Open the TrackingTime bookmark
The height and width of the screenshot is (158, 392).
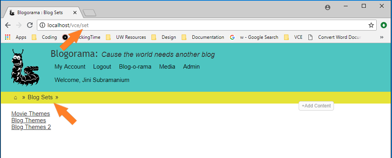[x=81, y=37]
